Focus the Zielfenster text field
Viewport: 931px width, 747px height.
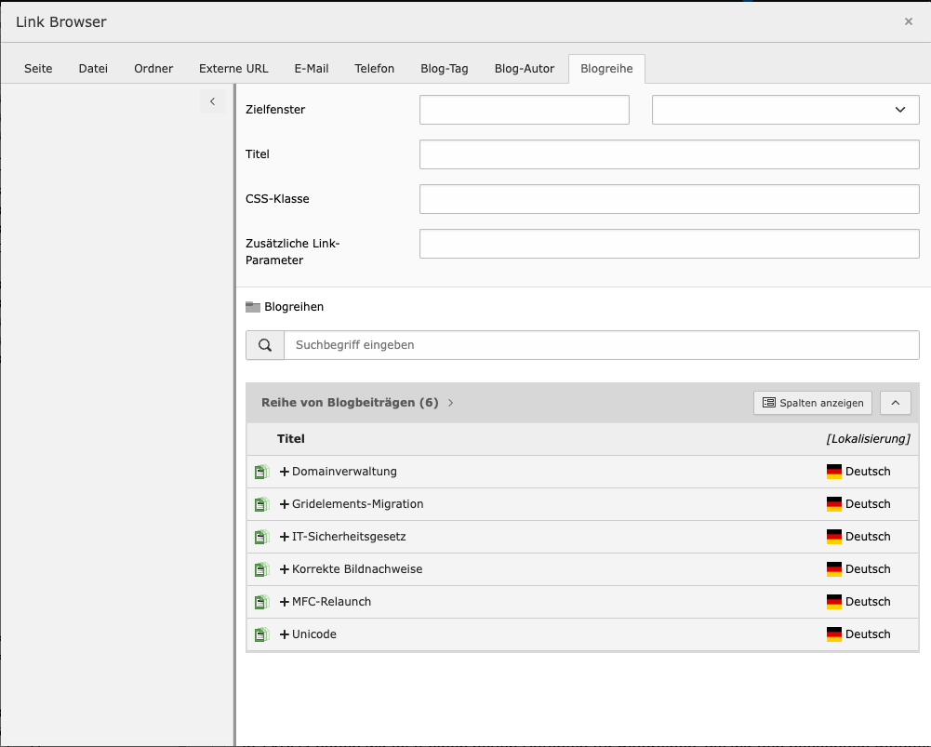coord(525,110)
